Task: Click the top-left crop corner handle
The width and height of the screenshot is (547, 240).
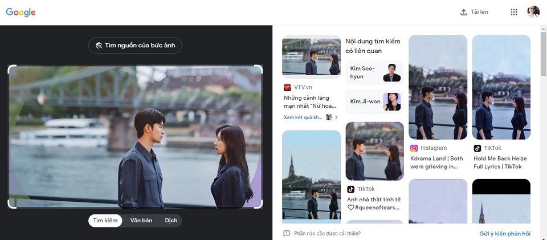Action: point(12,69)
